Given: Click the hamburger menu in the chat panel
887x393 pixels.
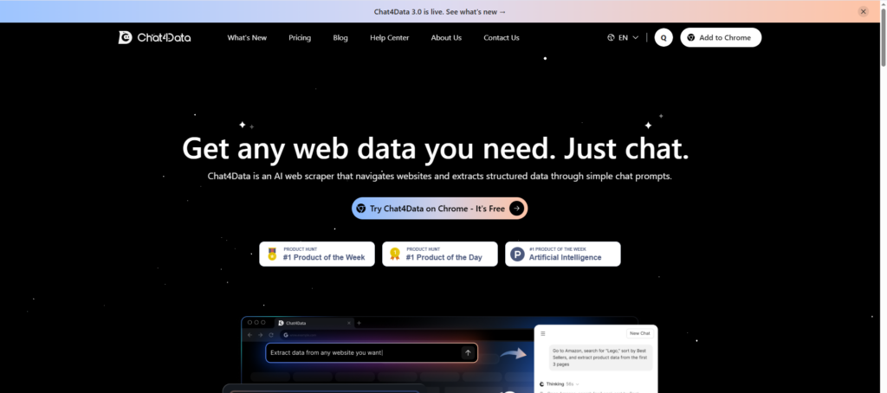Looking at the screenshot, I should (x=543, y=333).
